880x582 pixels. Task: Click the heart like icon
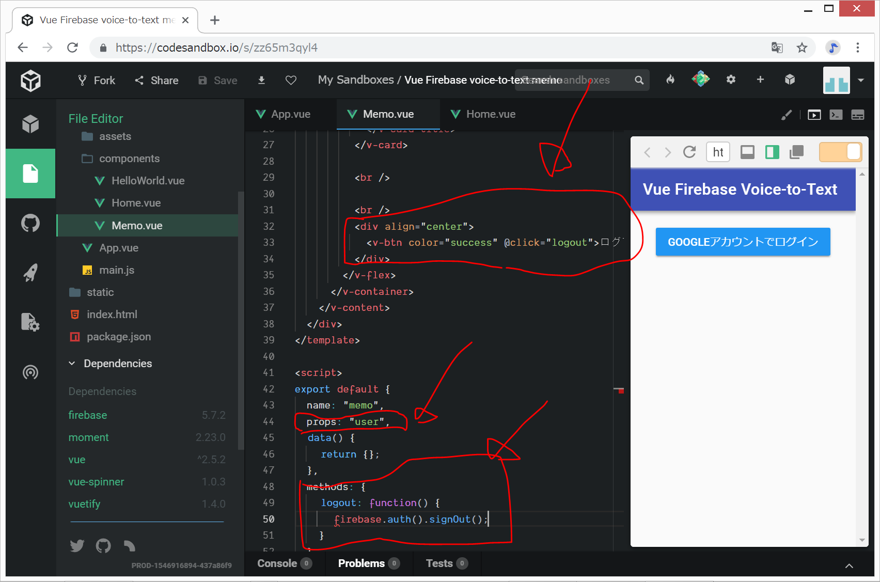click(291, 80)
